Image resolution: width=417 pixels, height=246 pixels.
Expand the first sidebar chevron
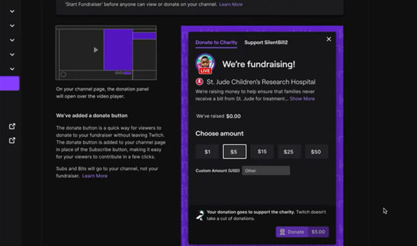[12, 11]
